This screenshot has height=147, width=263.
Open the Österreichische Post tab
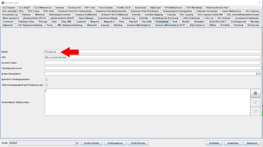pos(217,8)
